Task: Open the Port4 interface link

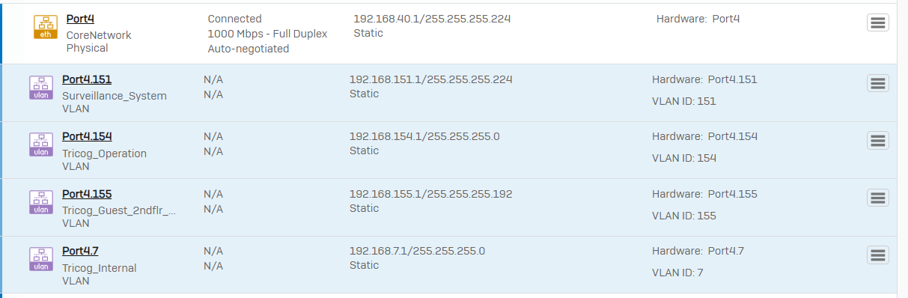Action: pos(80,19)
